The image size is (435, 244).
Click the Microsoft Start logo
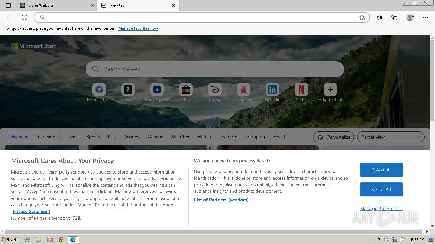point(33,46)
